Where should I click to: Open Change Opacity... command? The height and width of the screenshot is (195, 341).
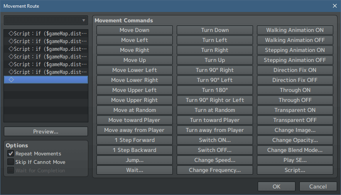[x=295, y=140]
